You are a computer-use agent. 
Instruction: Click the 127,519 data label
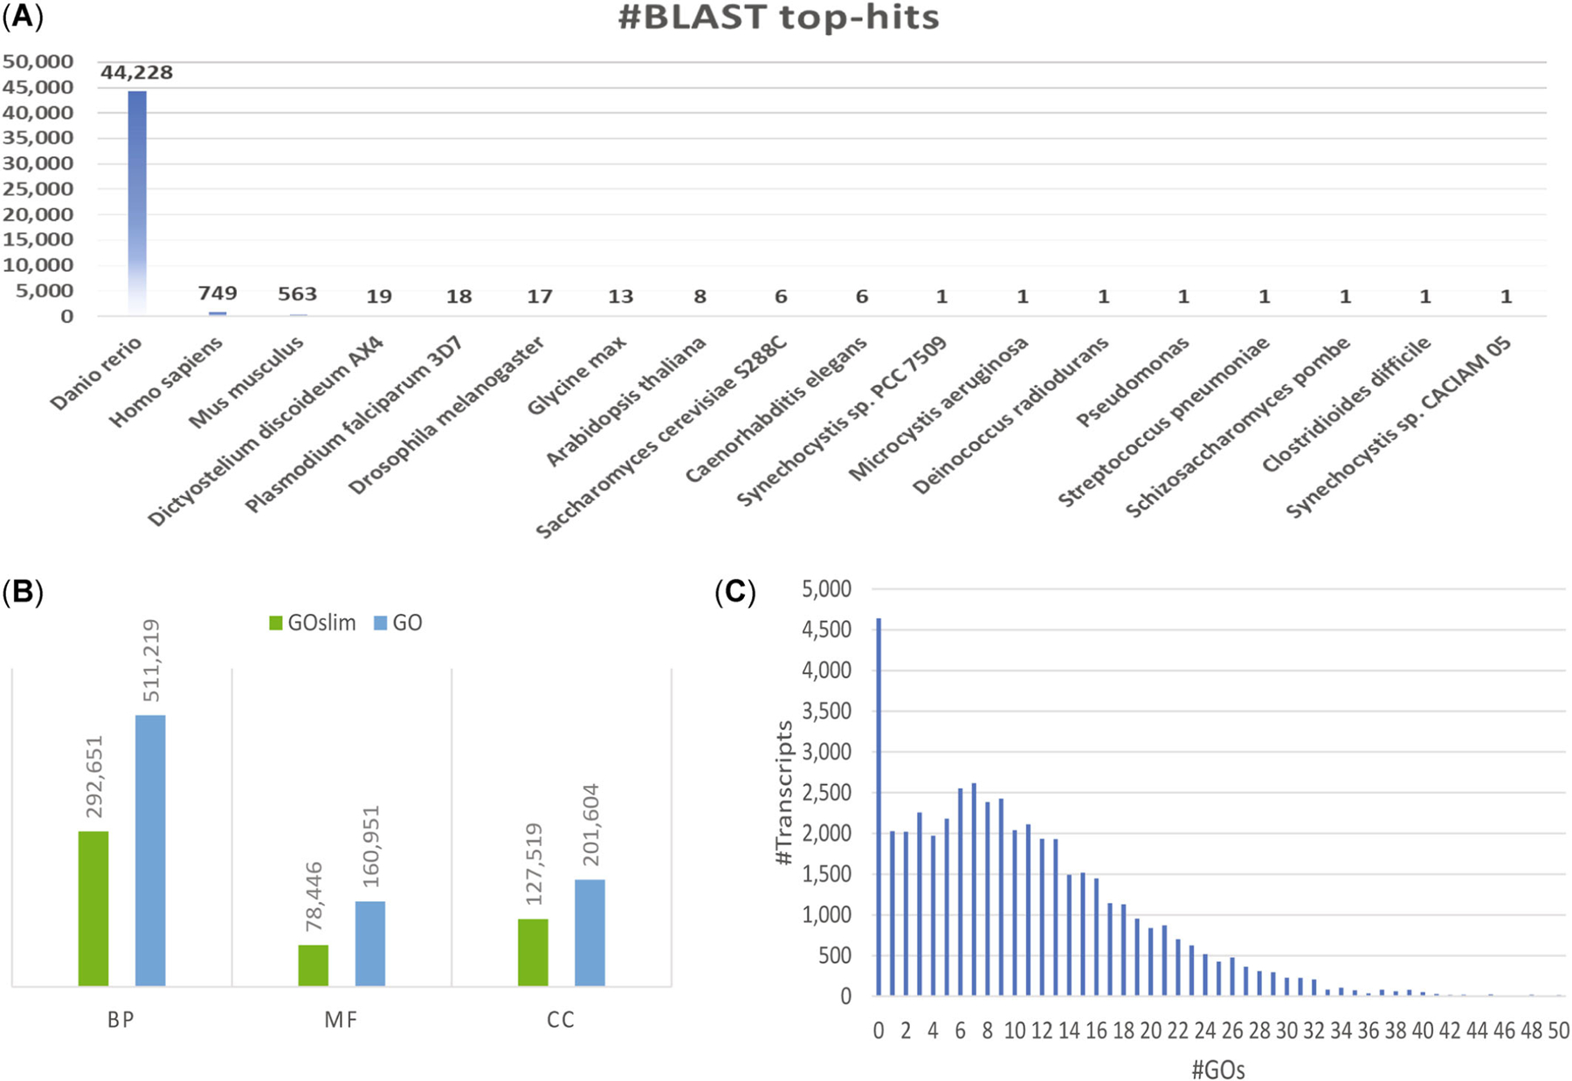click(x=534, y=864)
